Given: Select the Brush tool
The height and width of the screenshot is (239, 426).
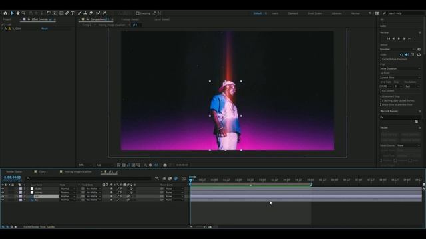Looking at the screenshot, I should (x=80, y=13).
